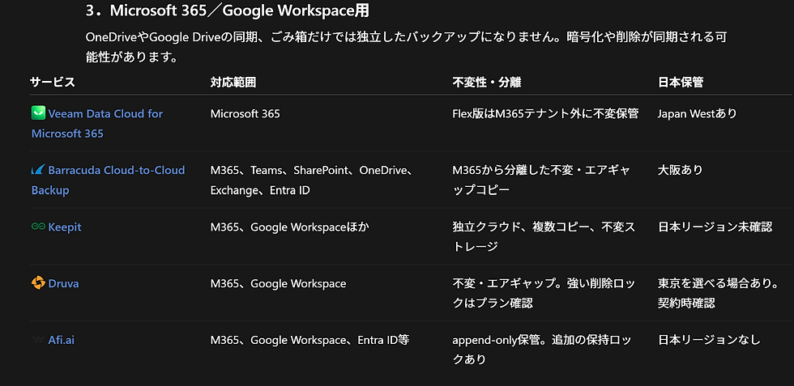794x386 pixels.
Task: Click the cell M365から分離した不変・エアギャップコピー
Action: [x=541, y=180]
